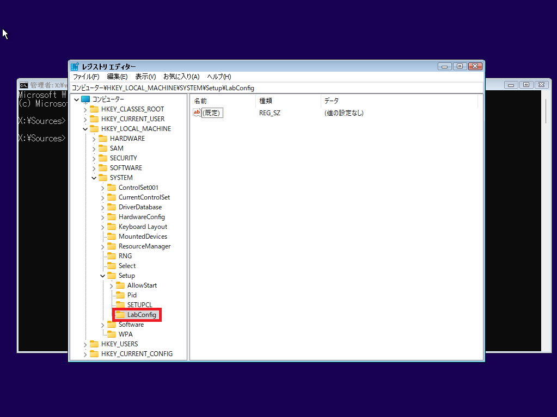This screenshot has height=417, width=557.
Task: Expand the ControlSet001 chevron
Action: point(103,188)
